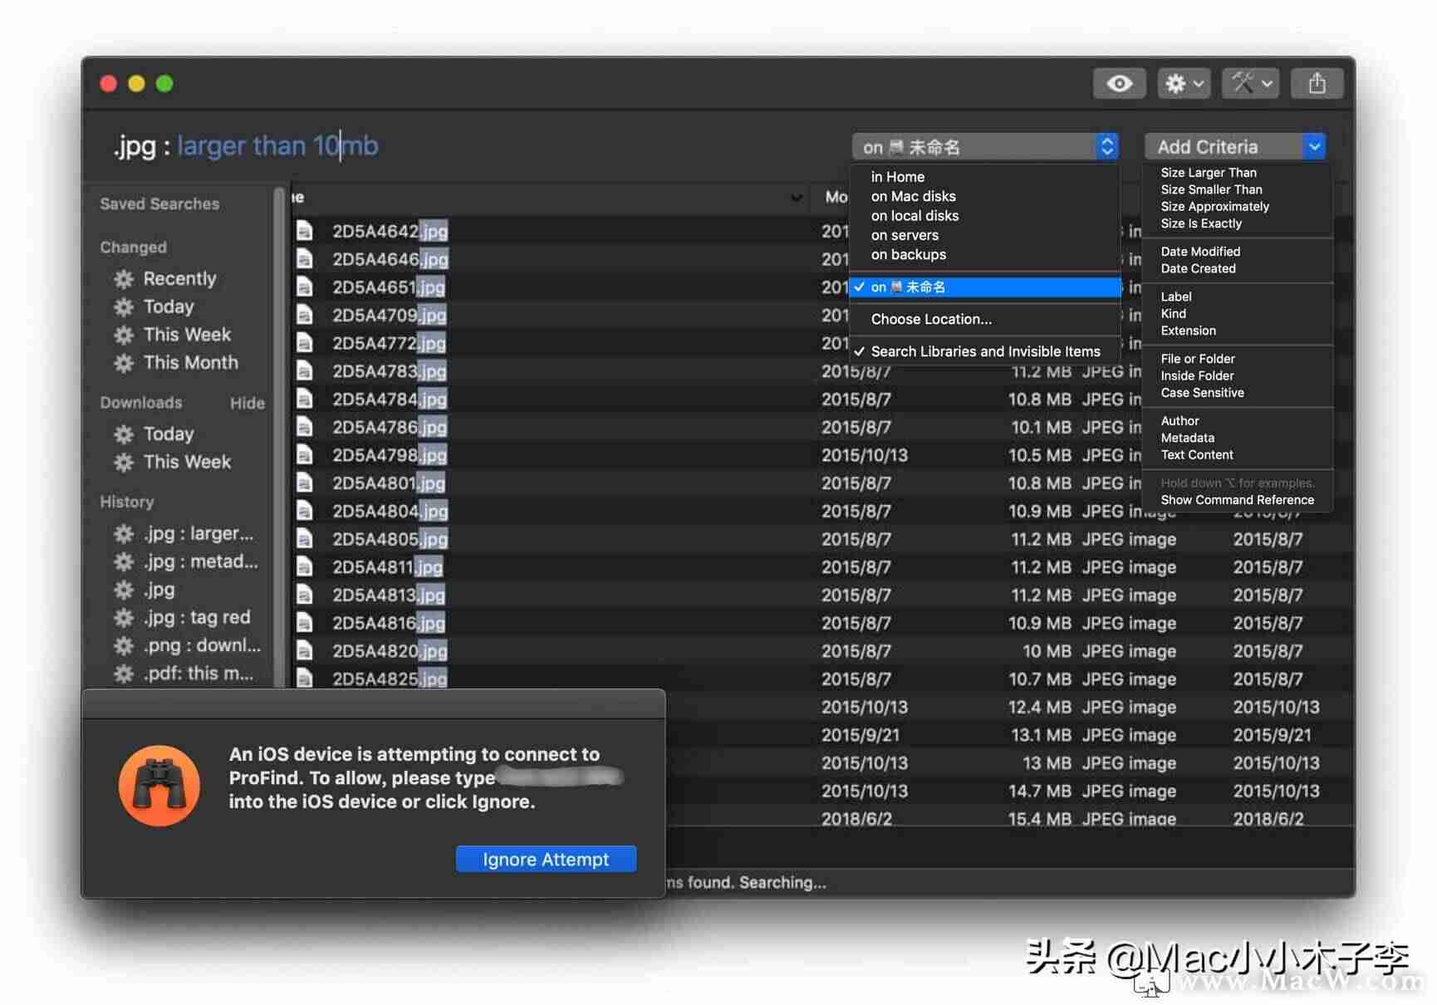Add 'Date Created' criterion
The width and height of the screenshot is (1437, 1005).
click(x=1198, y=268)
